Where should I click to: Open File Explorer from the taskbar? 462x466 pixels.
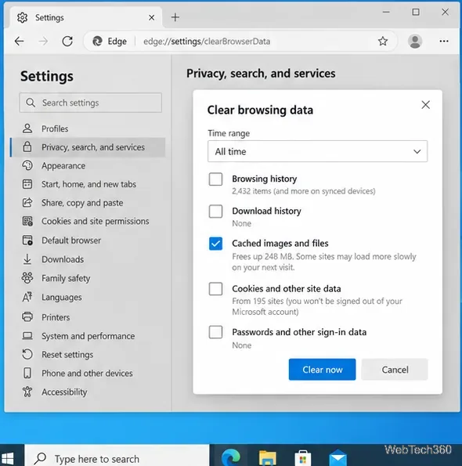point(267,457)
